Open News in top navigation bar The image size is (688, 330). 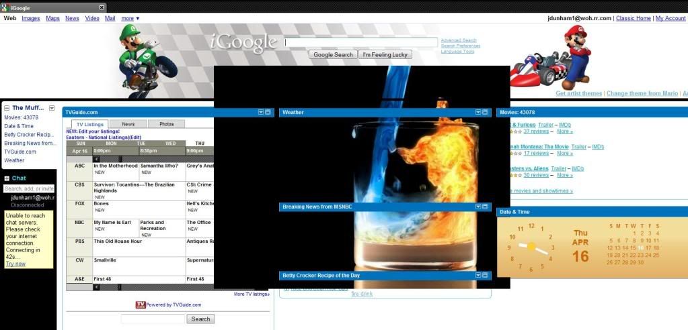pos(72,18)
